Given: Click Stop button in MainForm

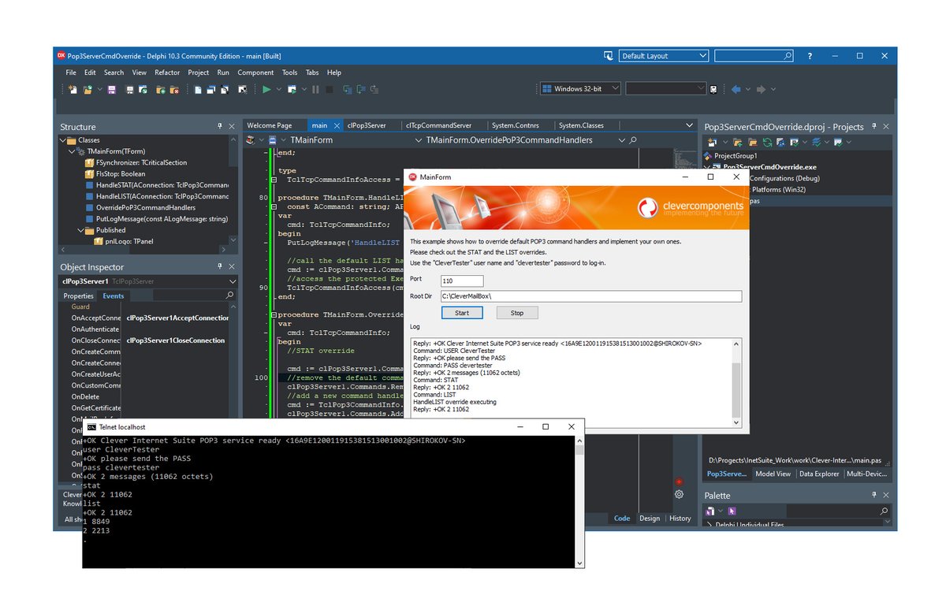Looking at the screenshot, I should [516, 313].
